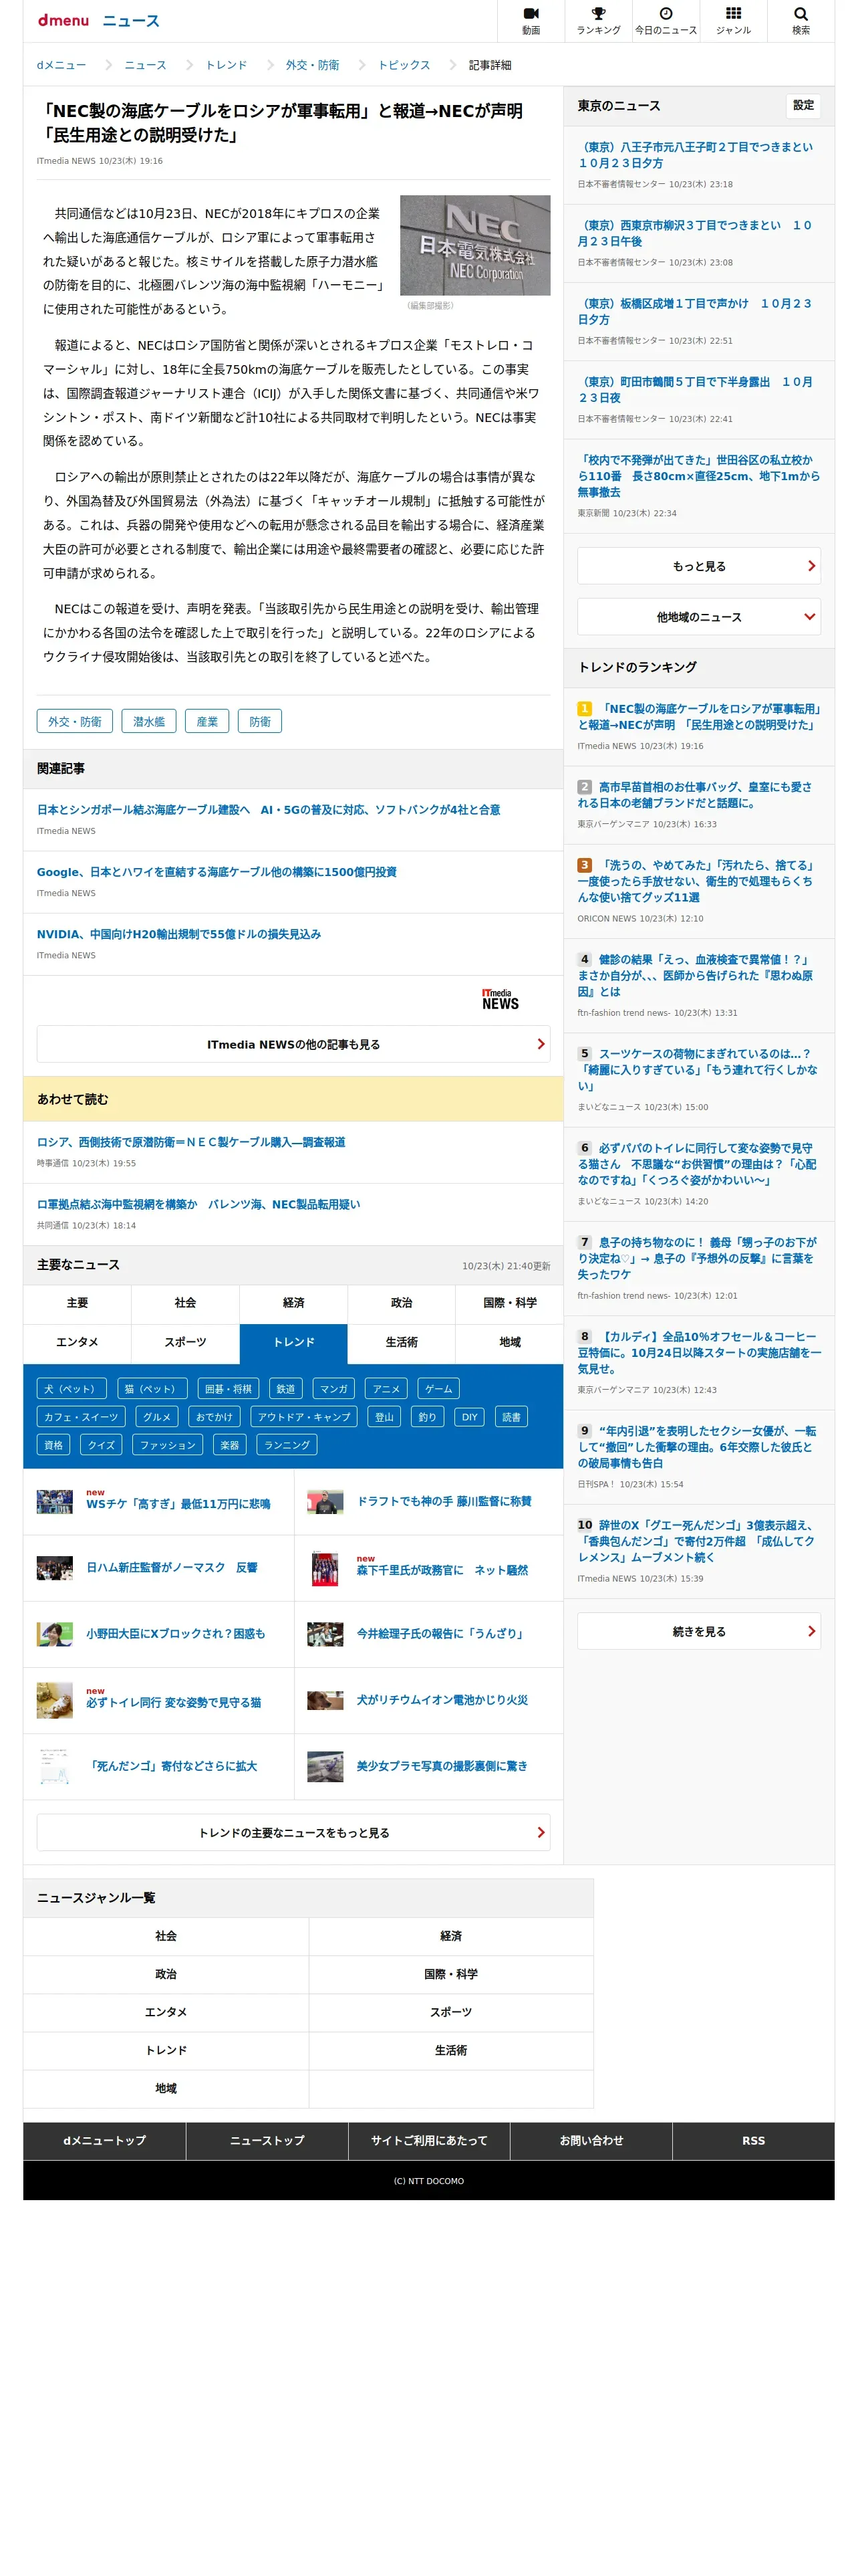Go to トピックス breadcrumb link
Viewport: 858px width, 2576px height.
pos(404,65)
